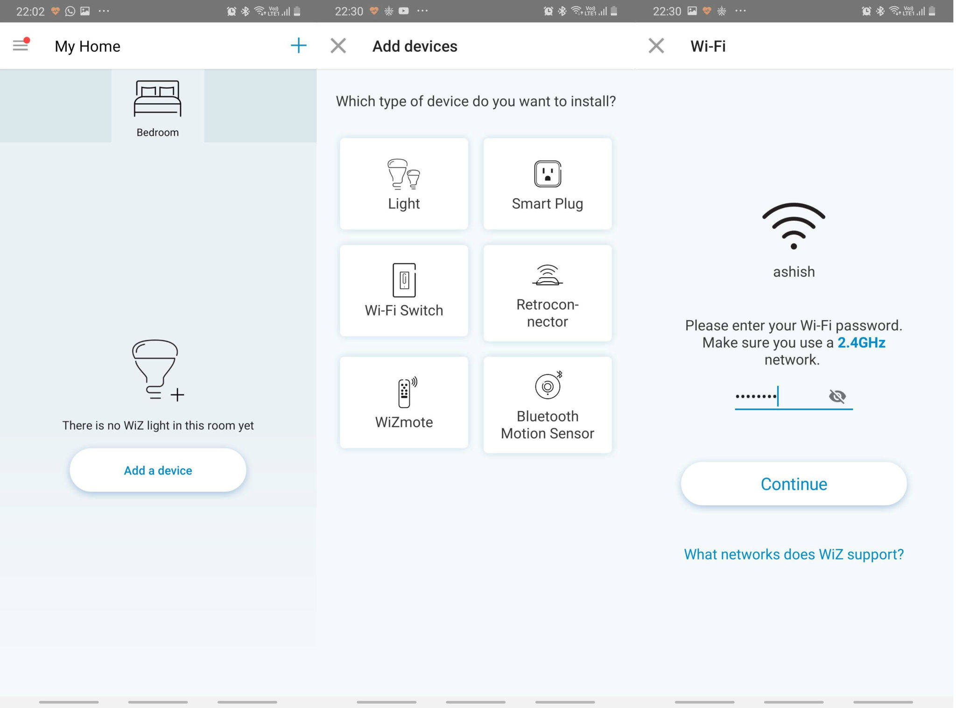Dismiss the Add devices screen via X
The width and height of the screenshot is (956, 708).
337,45
